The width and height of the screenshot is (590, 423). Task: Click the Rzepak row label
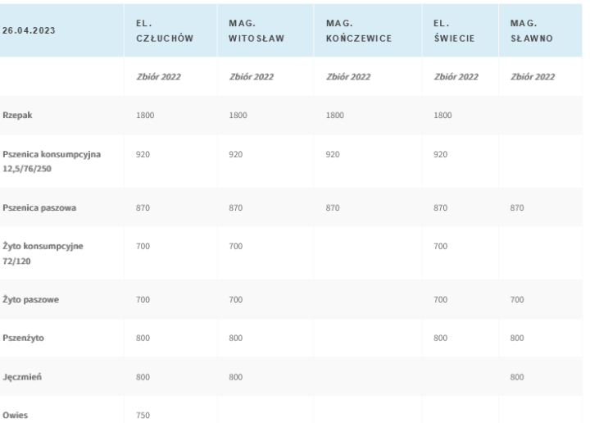(16, 115)
